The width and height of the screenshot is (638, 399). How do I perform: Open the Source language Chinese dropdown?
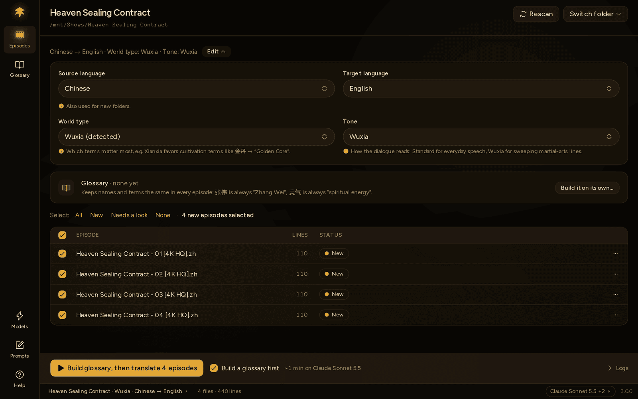pos(196,89)
